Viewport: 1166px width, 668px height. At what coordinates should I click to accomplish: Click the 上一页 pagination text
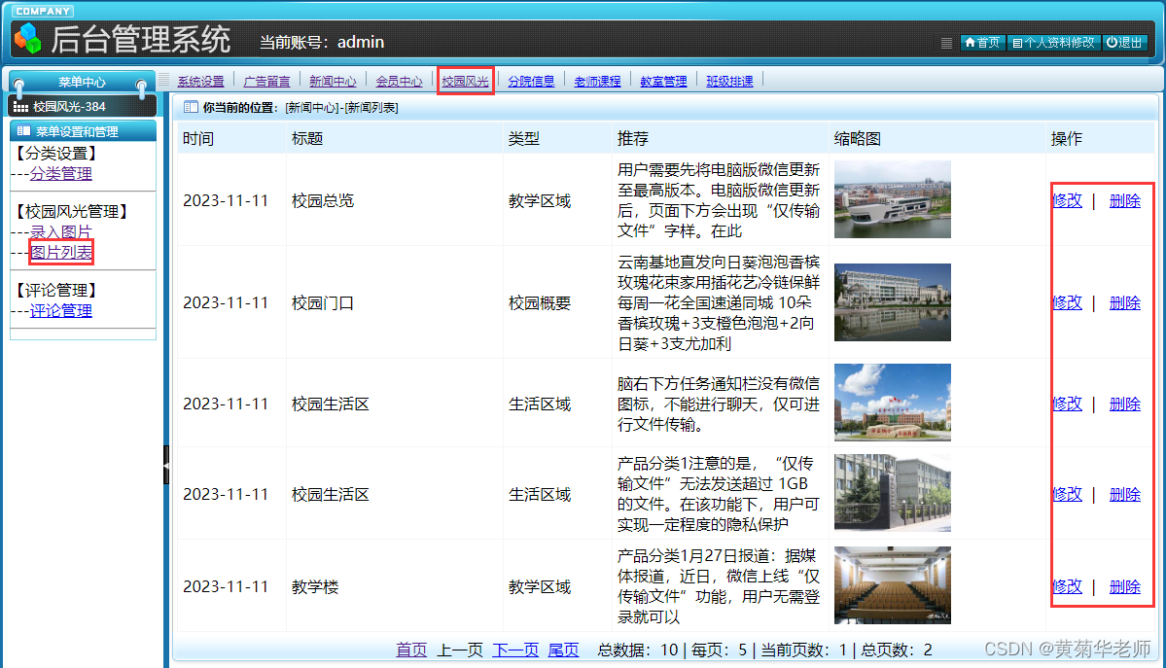pos(460,650)
